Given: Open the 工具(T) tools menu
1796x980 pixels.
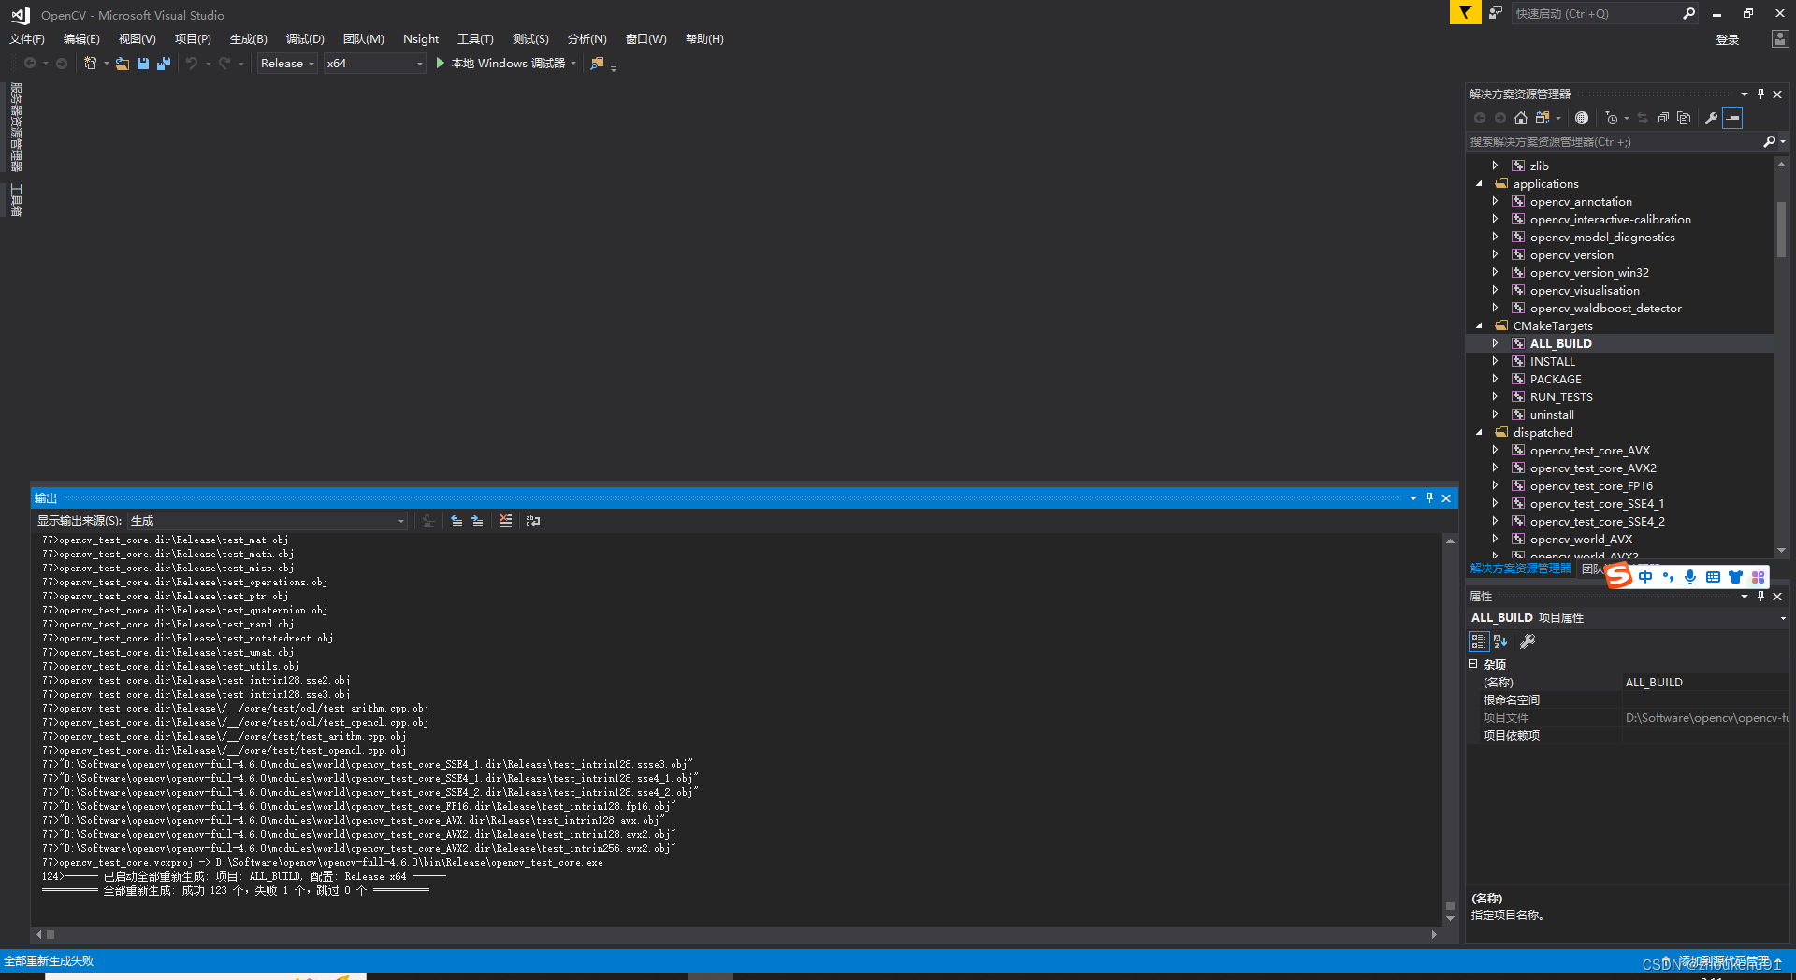Looking at the screenshot, I should 475,38.
